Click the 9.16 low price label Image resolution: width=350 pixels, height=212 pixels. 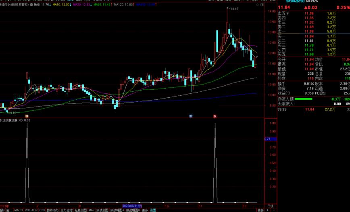13,113
